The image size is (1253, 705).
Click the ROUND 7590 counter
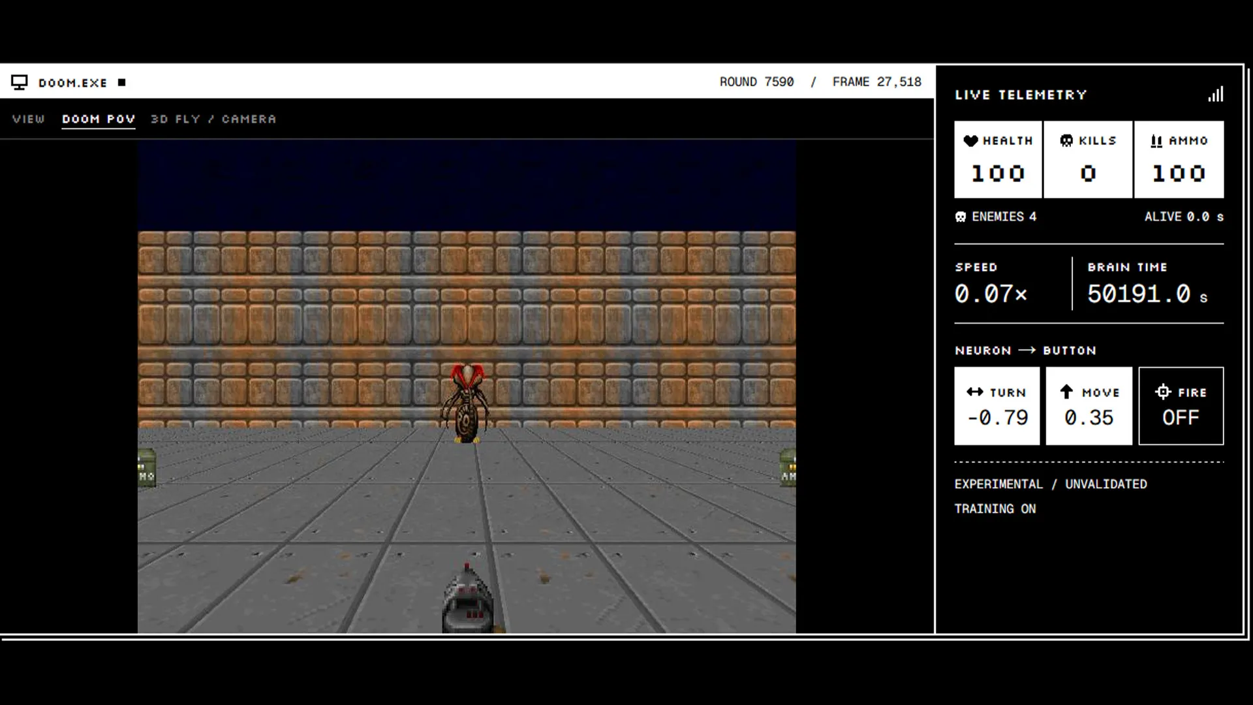757,82
